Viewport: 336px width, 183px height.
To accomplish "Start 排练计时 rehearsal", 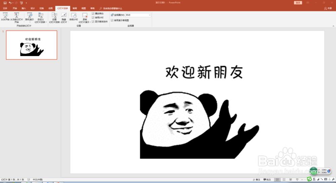I will tap(74, 17).
